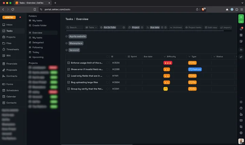Click Create folder
The height and width of the screenshot is (145, 245).
[x=38, y=26]
